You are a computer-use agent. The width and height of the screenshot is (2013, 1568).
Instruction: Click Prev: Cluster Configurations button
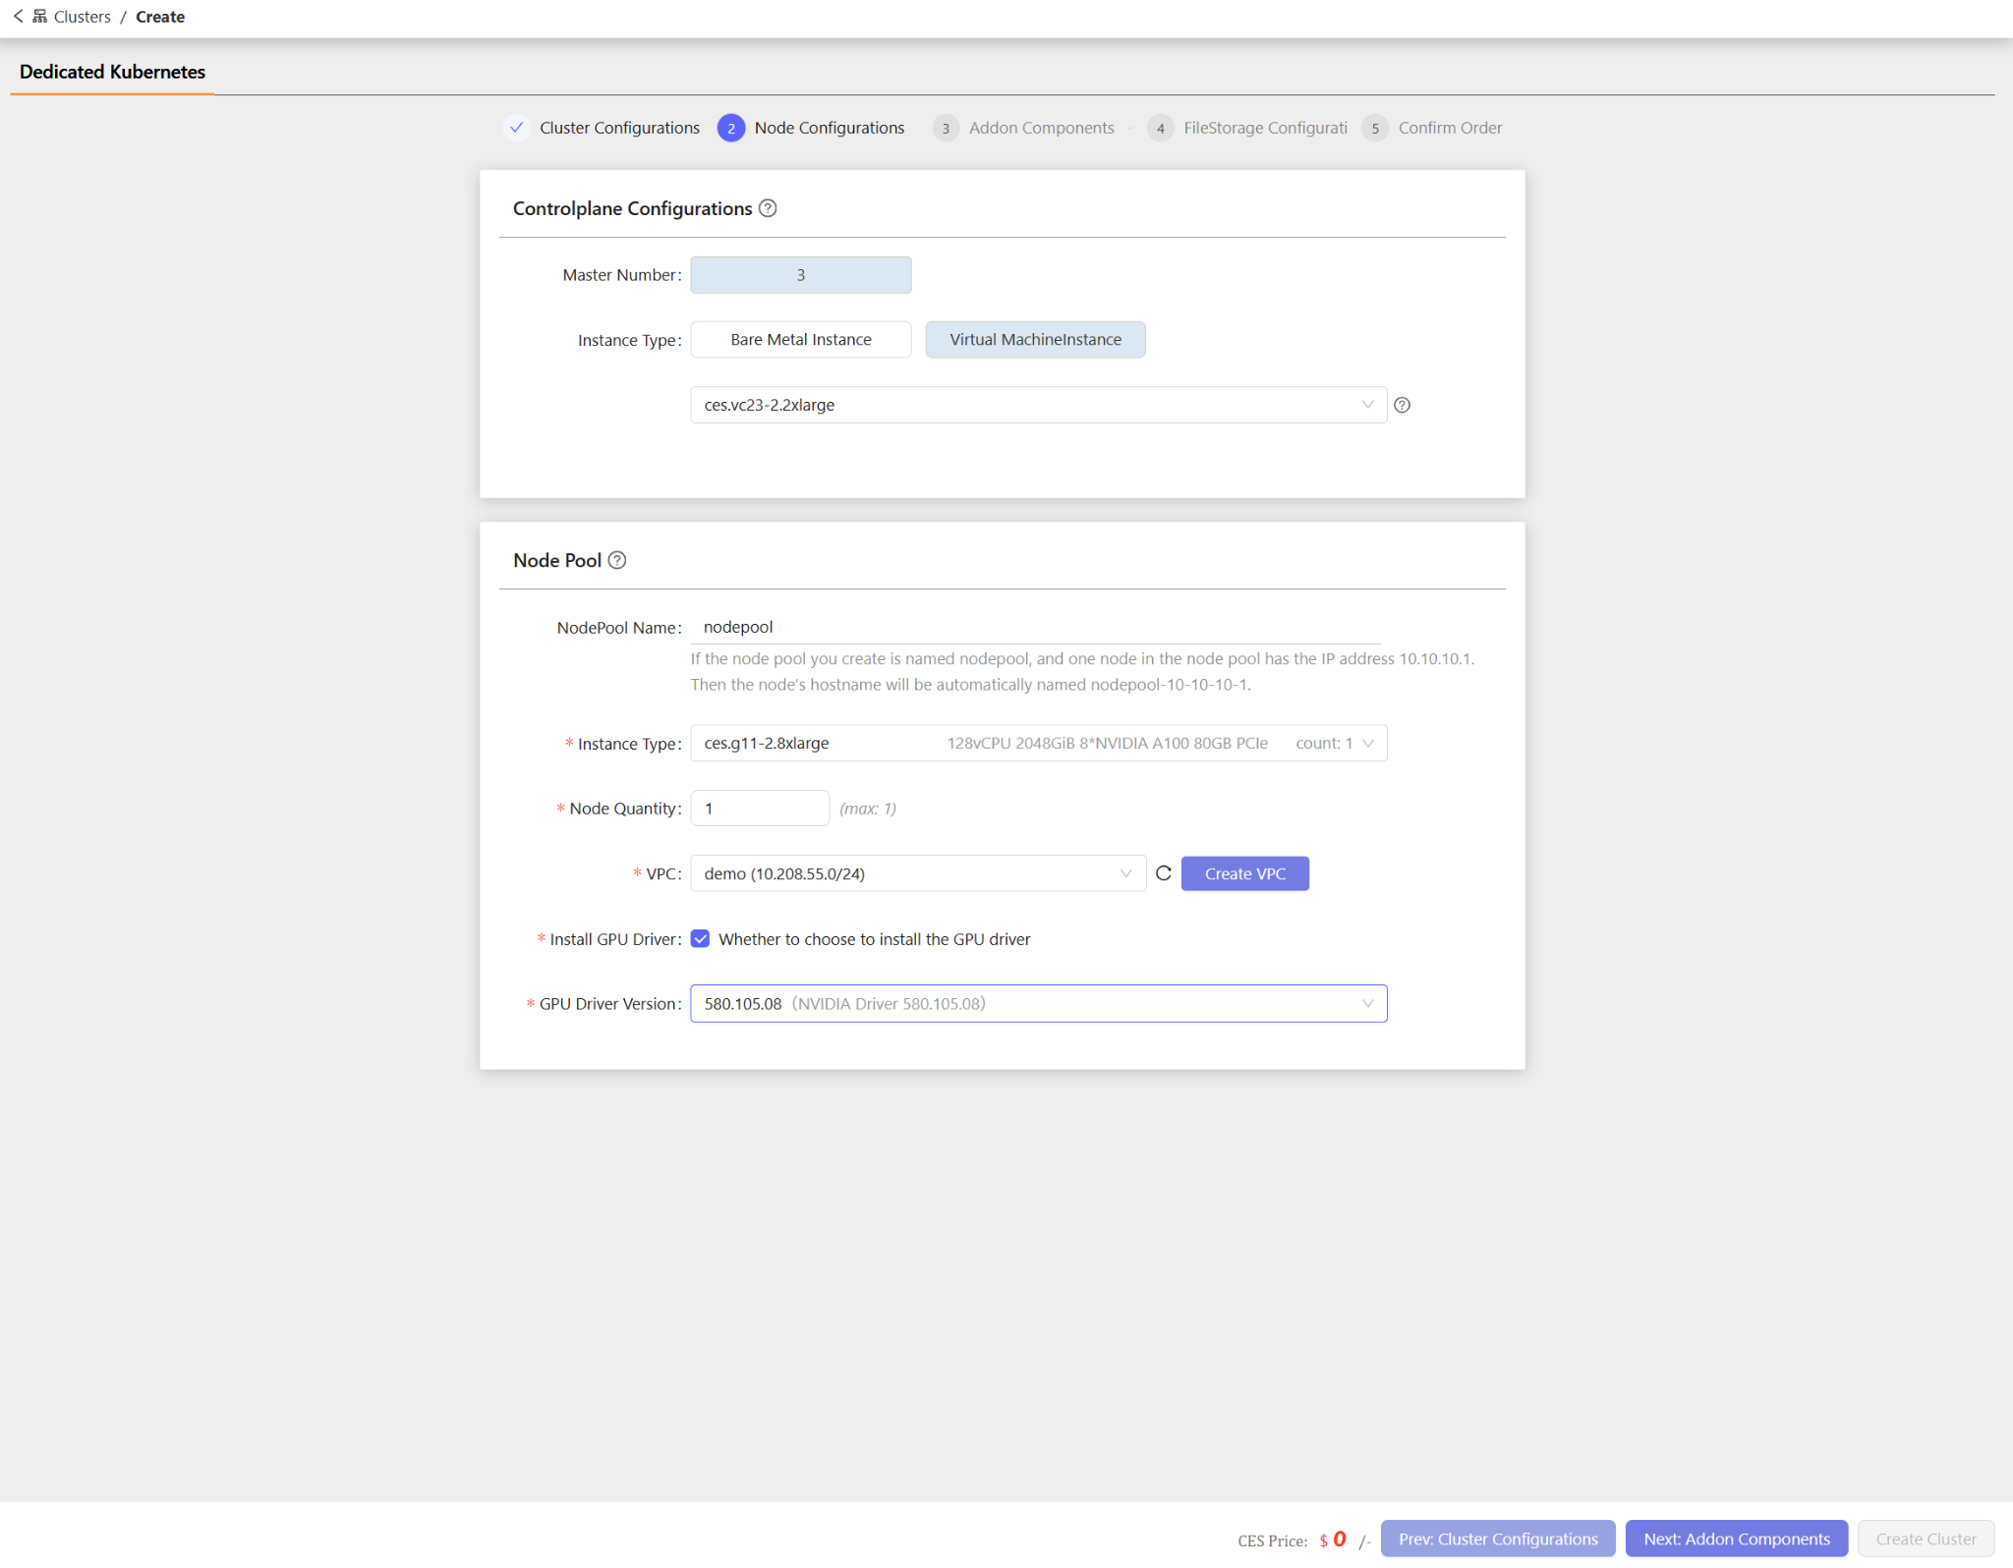pyautogui.click(x=1498, y=1539)
